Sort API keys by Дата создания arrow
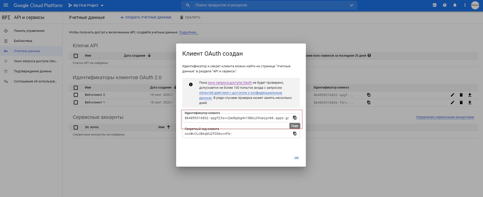This screenshot has width=483, height=197. point(149,56)
